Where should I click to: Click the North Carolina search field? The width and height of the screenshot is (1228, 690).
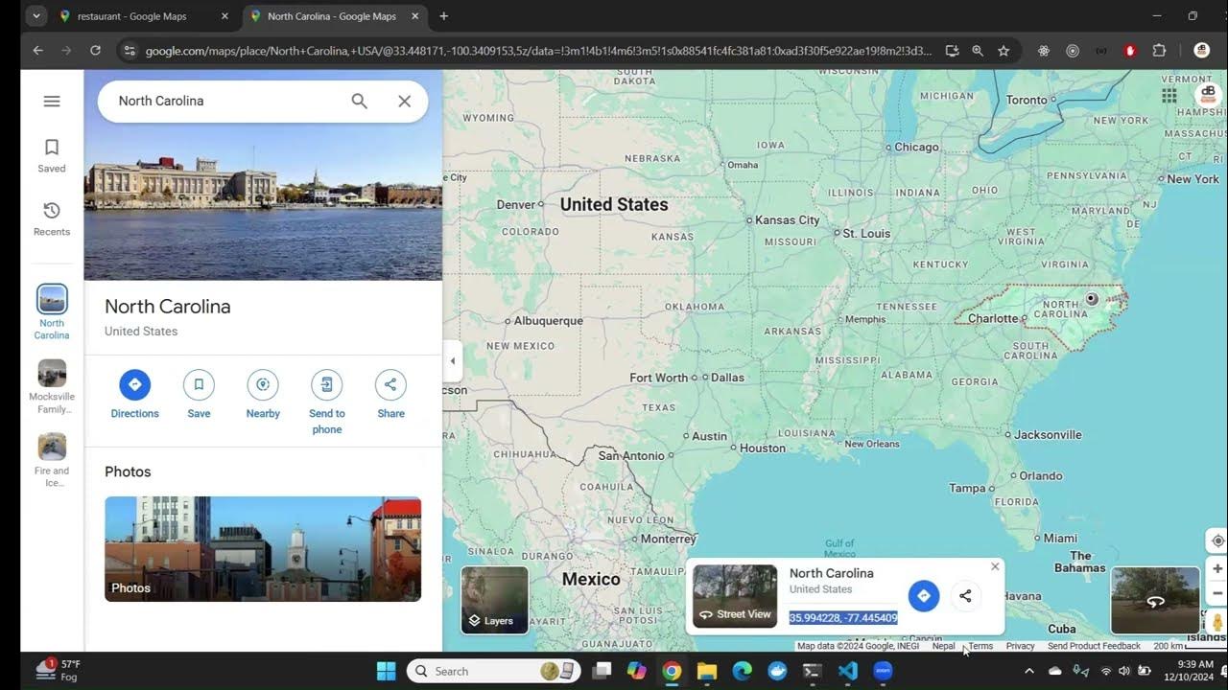tap(225, 101)
